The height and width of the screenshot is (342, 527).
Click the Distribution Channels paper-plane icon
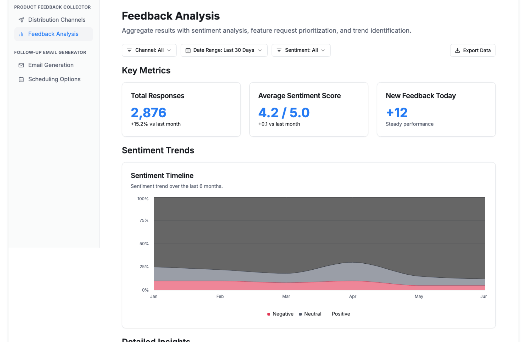[x=21, y=20]
